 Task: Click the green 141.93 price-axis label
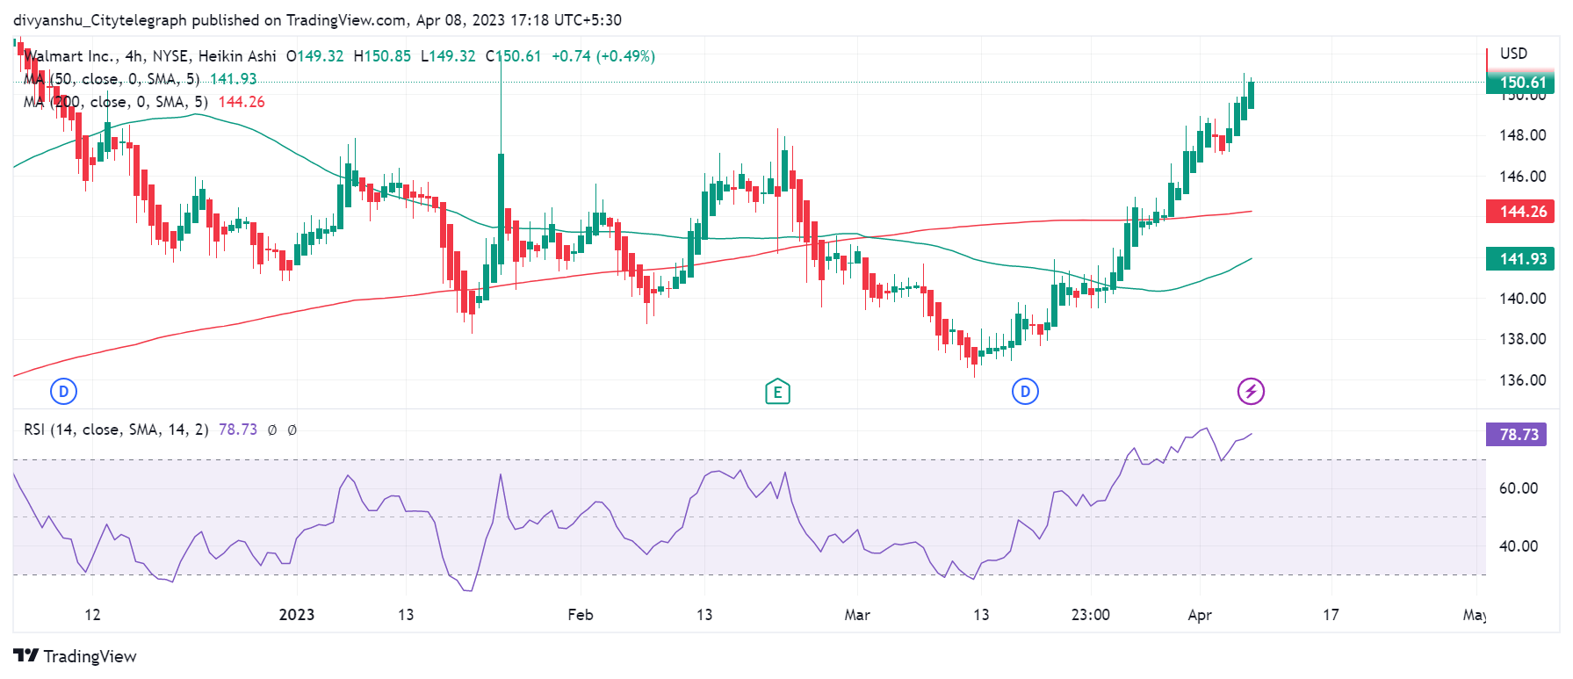1520,259
